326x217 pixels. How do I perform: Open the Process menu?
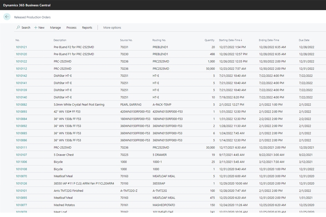[x=71, y=27]
